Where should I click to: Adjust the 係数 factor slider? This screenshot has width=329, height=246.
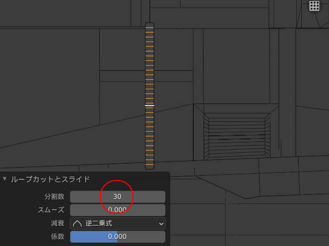click(118, 237)
